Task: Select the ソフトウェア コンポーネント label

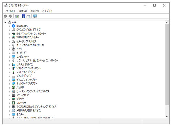Action: coord(29,68)
